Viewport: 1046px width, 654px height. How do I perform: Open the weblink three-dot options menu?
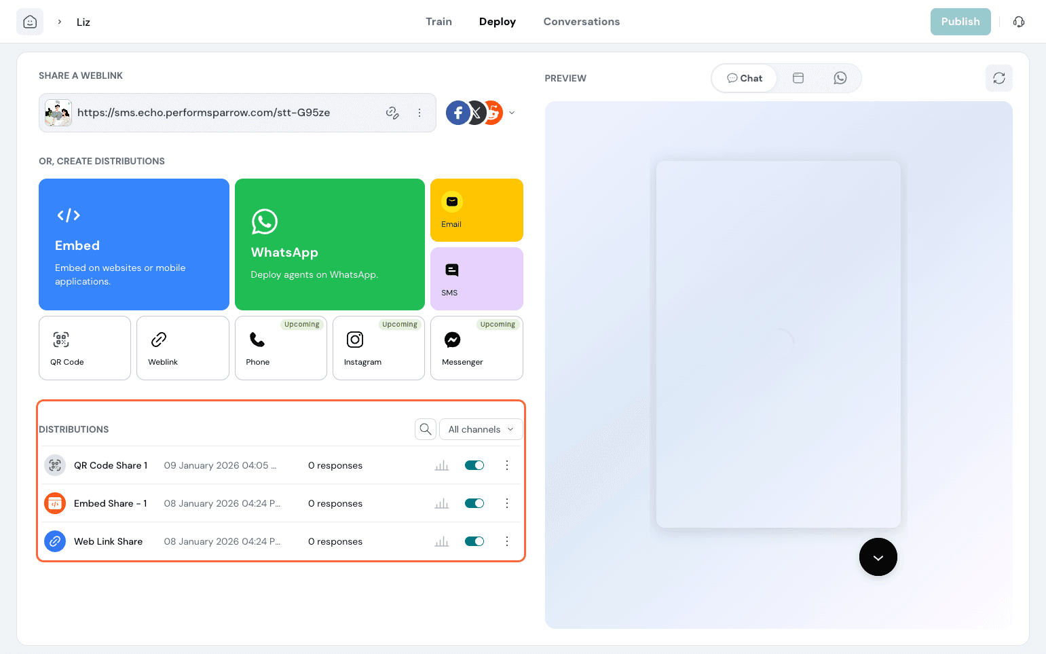[x=419, y=113]
